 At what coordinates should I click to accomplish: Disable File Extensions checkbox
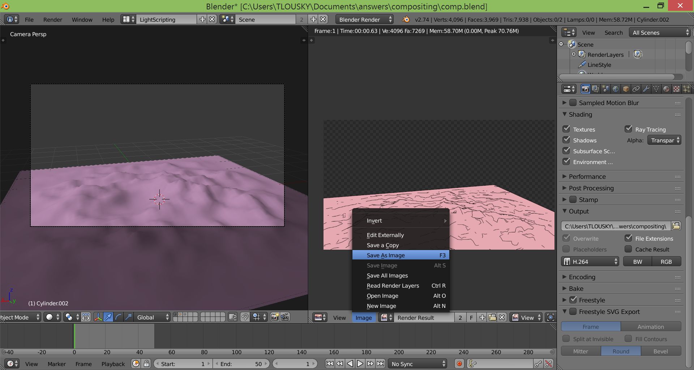pyautogui.click(x=629, y=238)
